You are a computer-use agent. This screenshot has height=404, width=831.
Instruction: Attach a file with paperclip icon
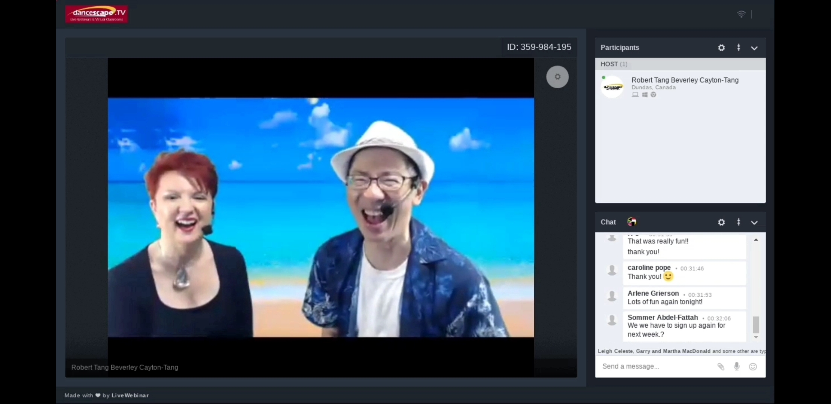tap(721, 367)
